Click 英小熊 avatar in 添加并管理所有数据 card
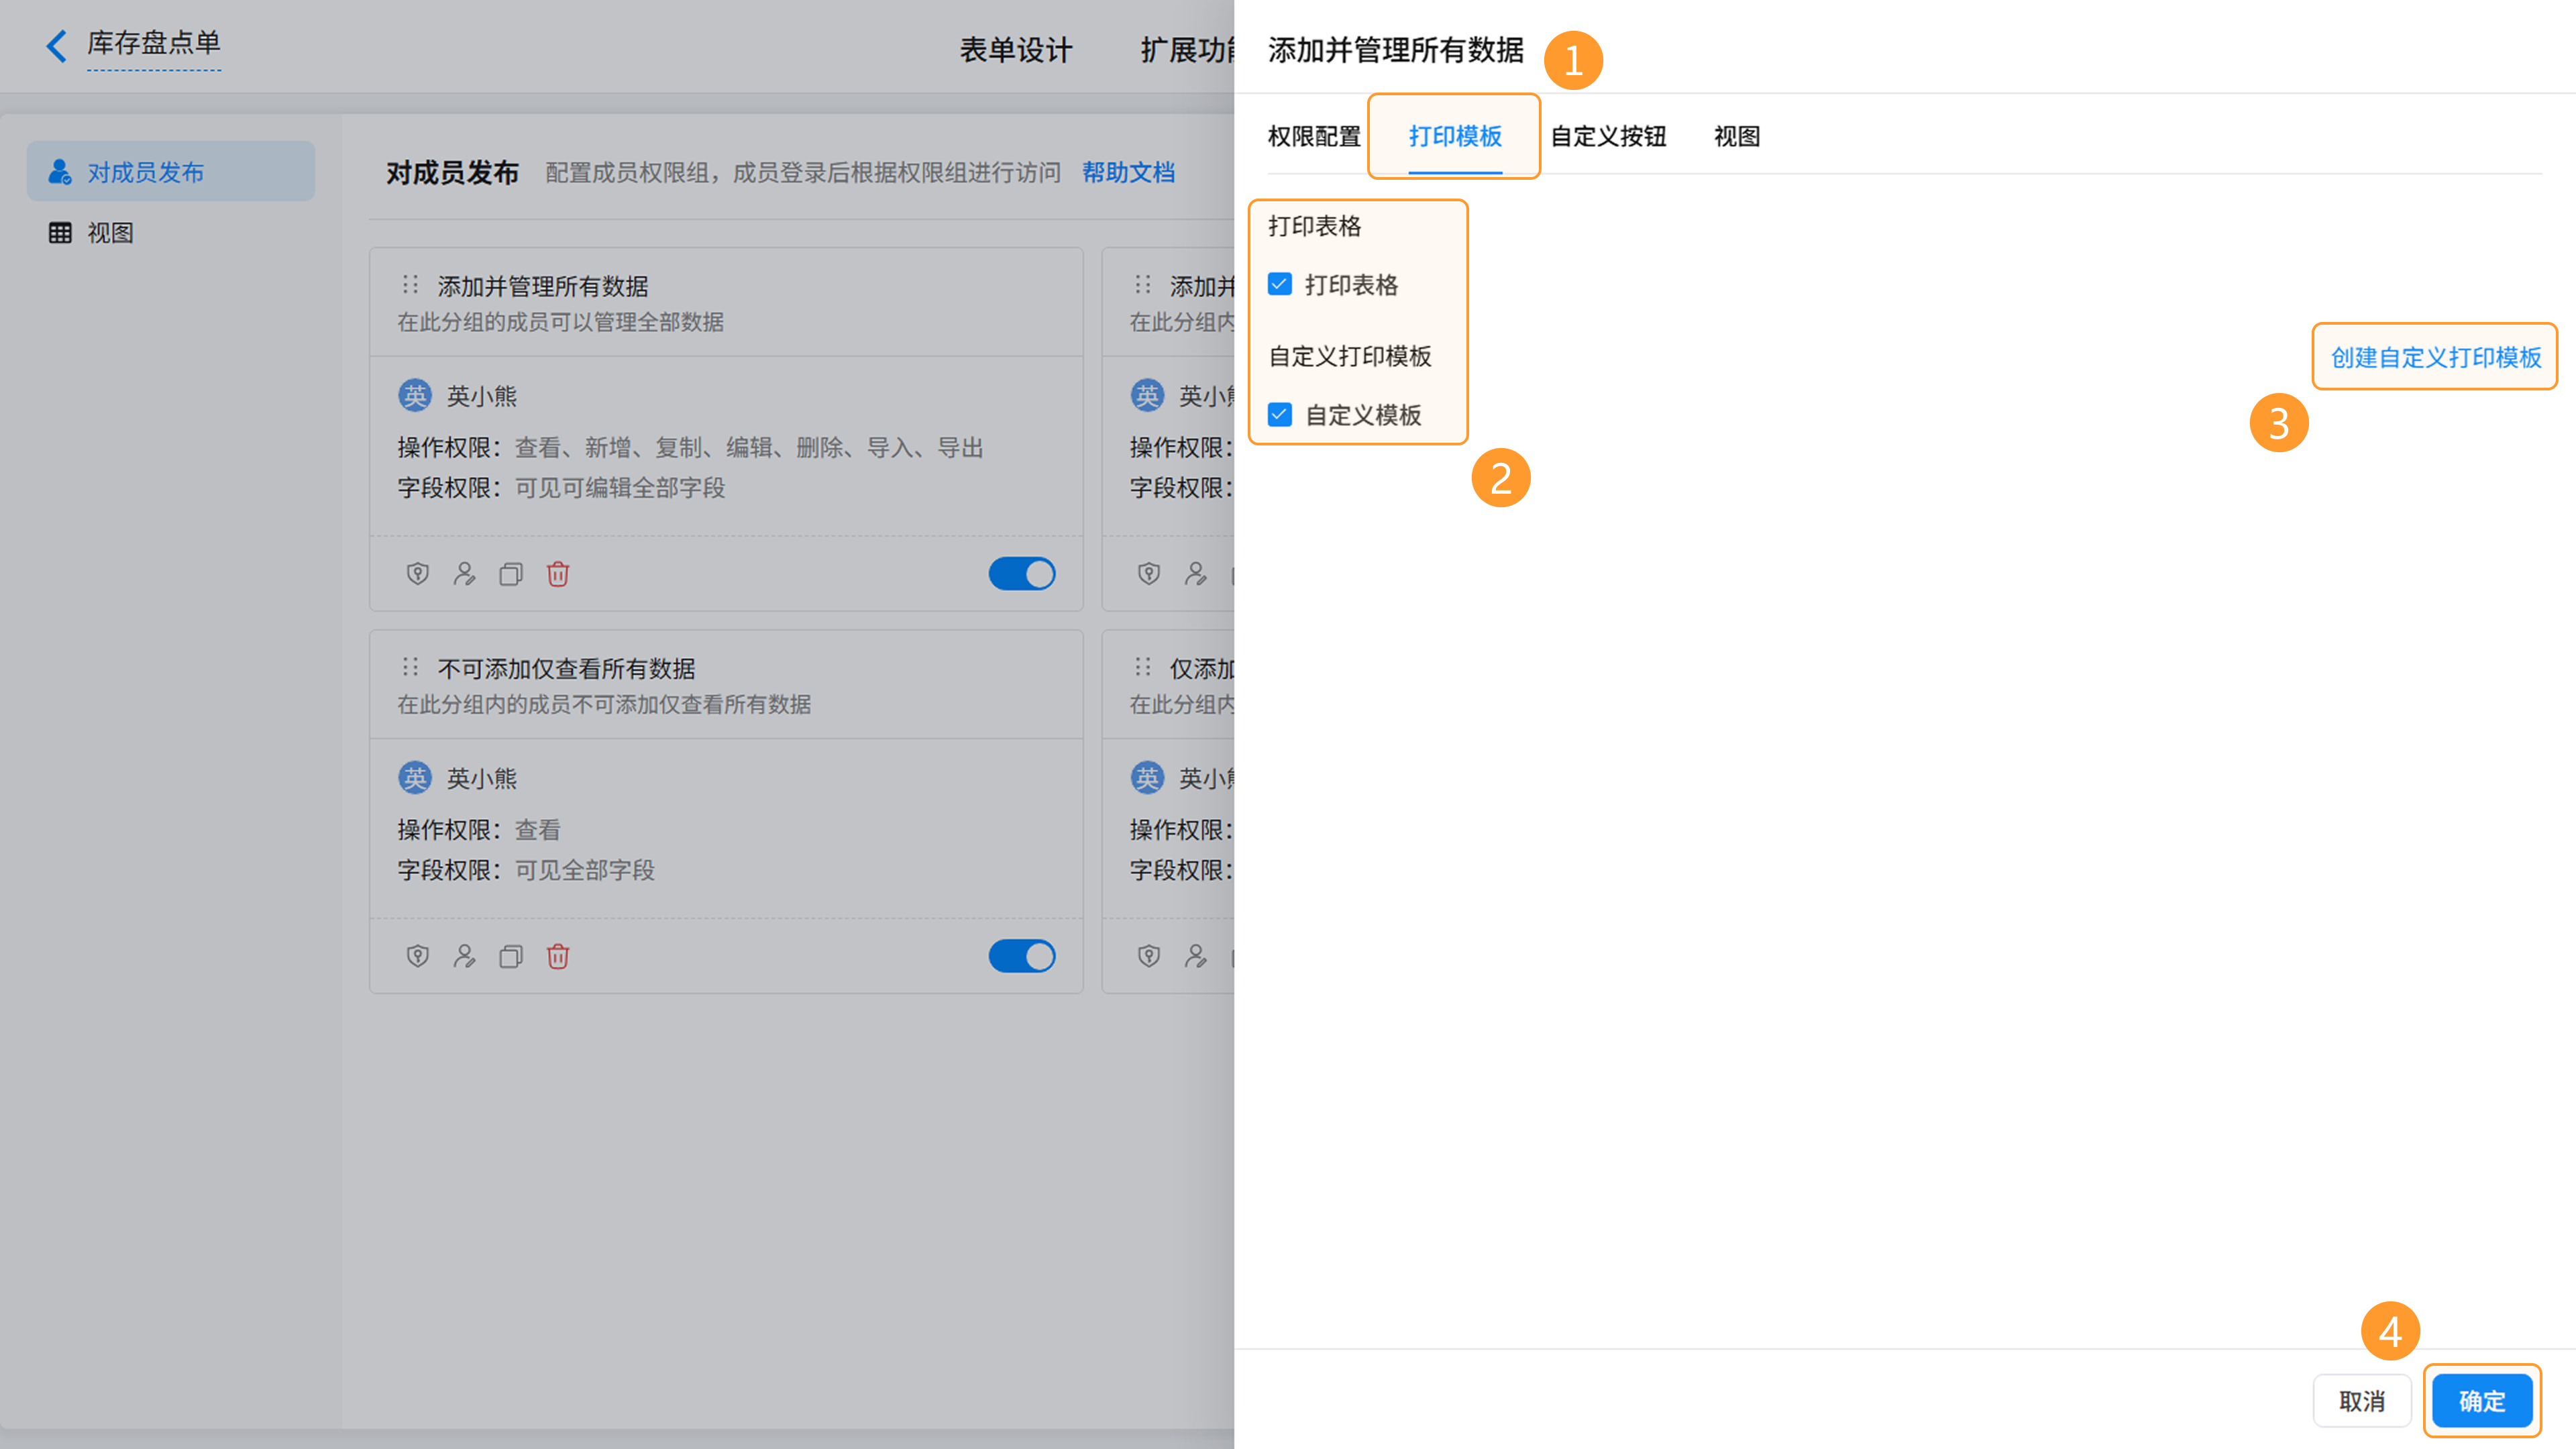Image resolution: width=2576 pixels, height=1449 pixels. [415, 395]
